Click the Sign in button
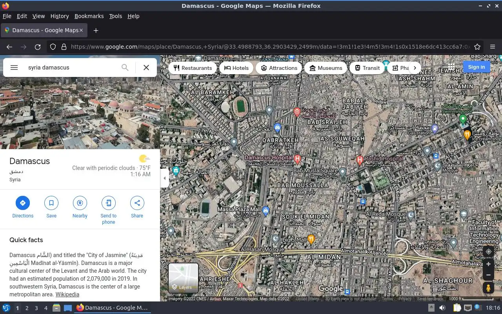Viewport: 502px width, 314px height. coord(477,67)
